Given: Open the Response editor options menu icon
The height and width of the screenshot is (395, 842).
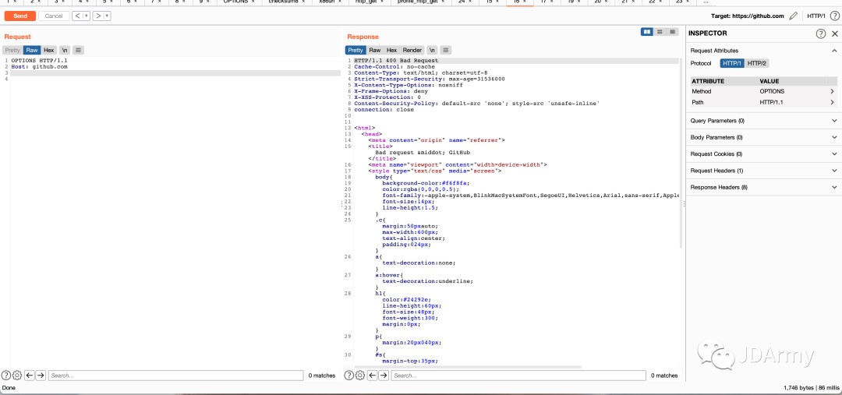Looking at the screenshot, I should 446,50.
